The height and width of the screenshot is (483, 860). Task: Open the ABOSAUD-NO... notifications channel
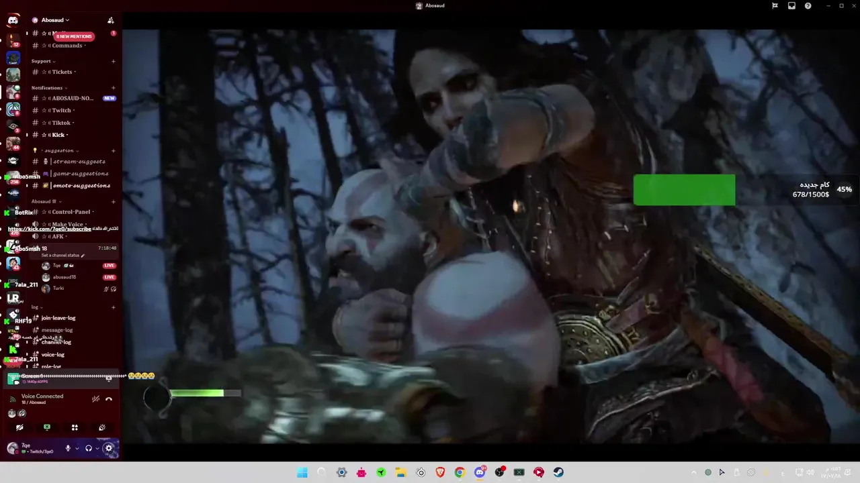pos(74,98)
